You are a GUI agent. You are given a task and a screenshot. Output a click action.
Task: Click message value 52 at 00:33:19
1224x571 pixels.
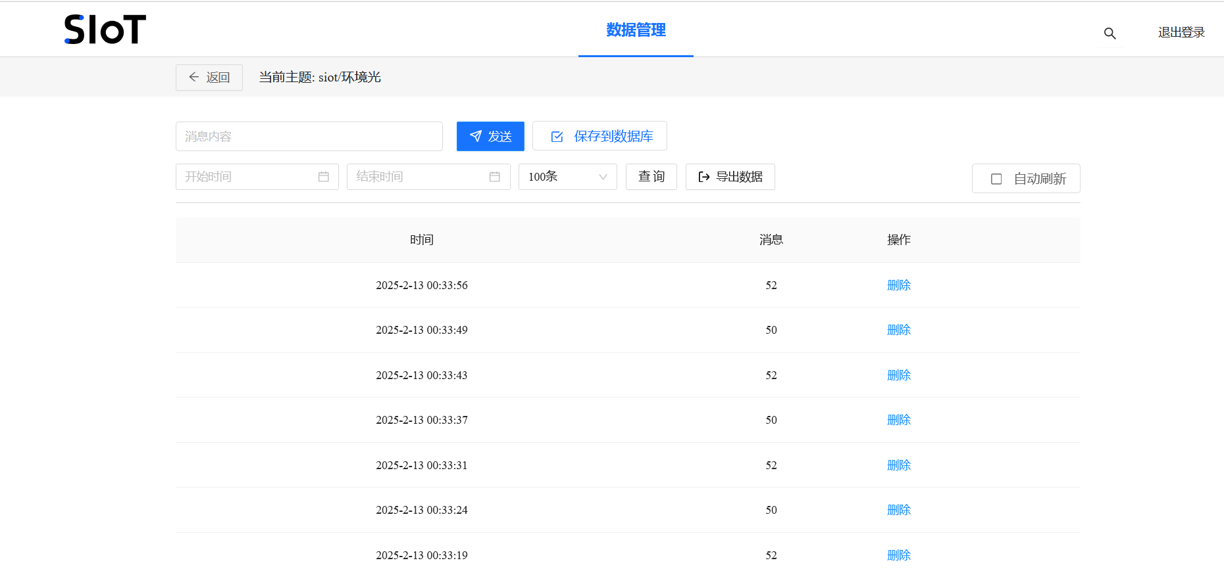[x=771, y=555]
